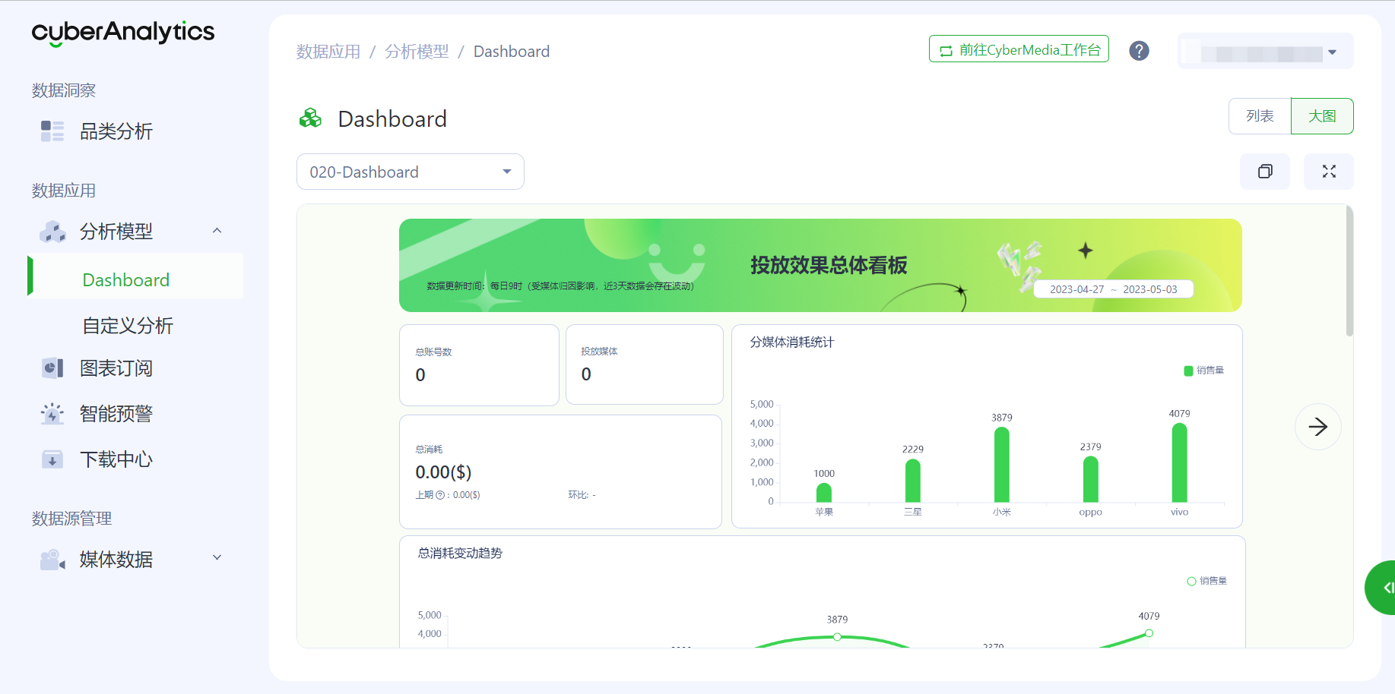Open 智能预警 in the sidebar

(x=116, y=414)
